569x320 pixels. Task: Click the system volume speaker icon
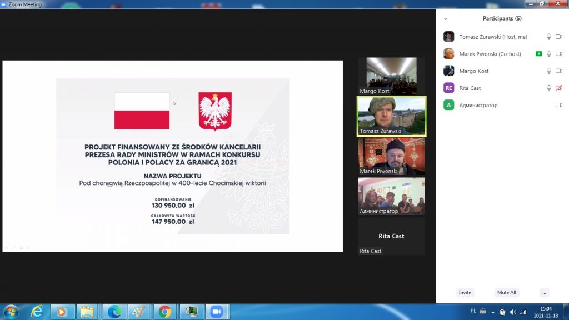pyautogui.click(x=512, y=312)
